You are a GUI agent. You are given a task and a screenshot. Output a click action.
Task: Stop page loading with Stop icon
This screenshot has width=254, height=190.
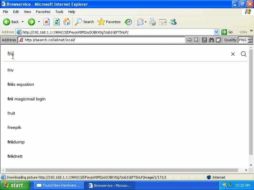point(46,22)
